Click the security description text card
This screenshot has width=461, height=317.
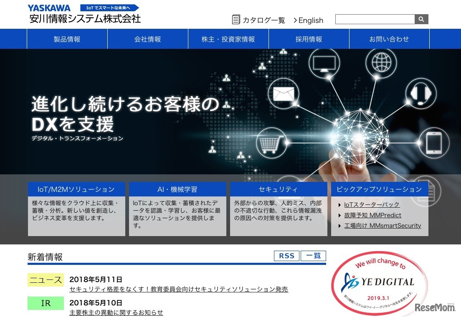(279, 216)
